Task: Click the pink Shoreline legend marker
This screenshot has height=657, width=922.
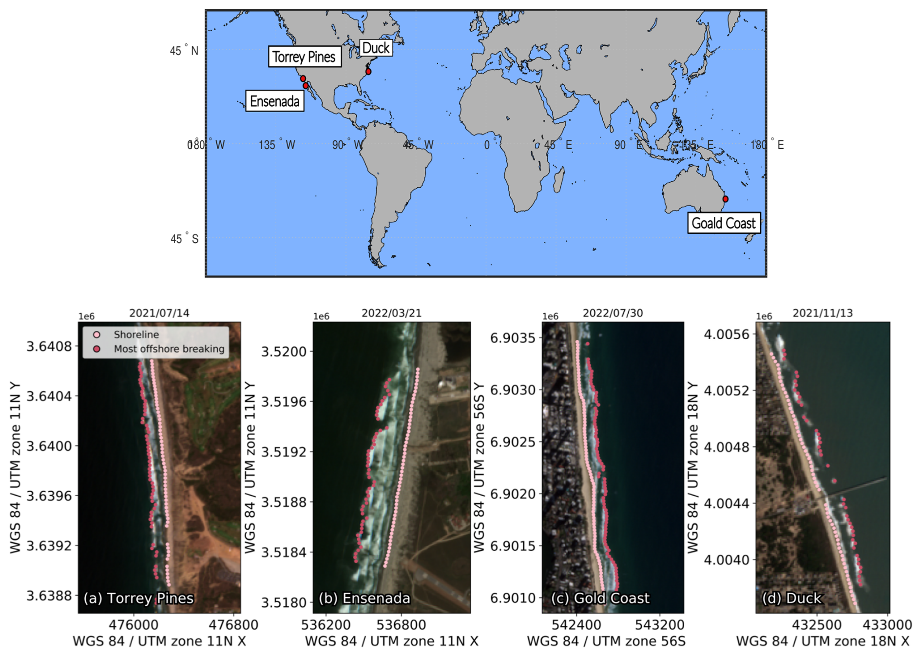Action: [97, 335]
